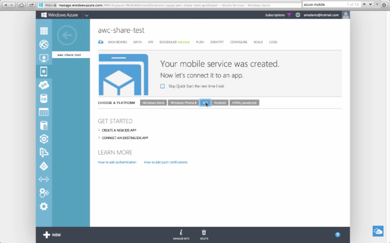Click the browser iCloud tabs icon
390x243 pixels.
click(x=21, y=5)
